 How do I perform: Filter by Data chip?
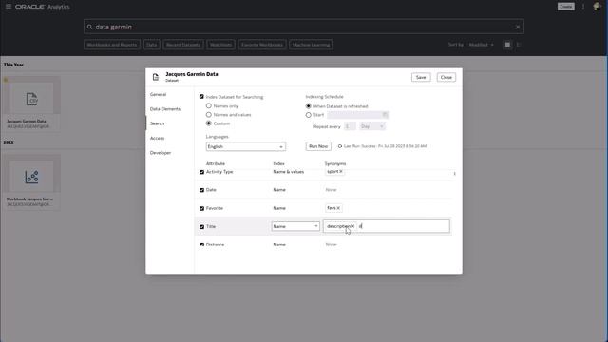tap(151, 45)
